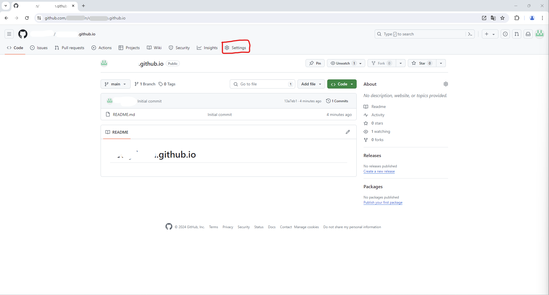Open Chrome three-dot menu
549x295 pixels.
coord(542,18)
